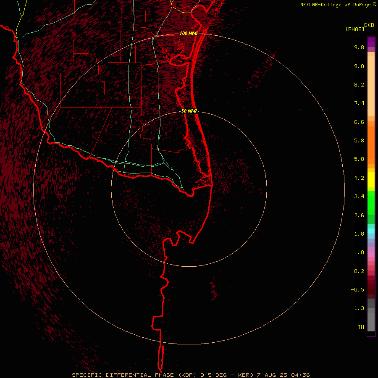The image size is (378, 378).
Task: Click the 0.5 DEG elevation text
Action: 214,375
